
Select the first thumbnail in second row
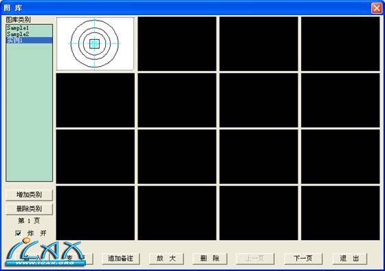pyautogui.click(x=96, y=100)
